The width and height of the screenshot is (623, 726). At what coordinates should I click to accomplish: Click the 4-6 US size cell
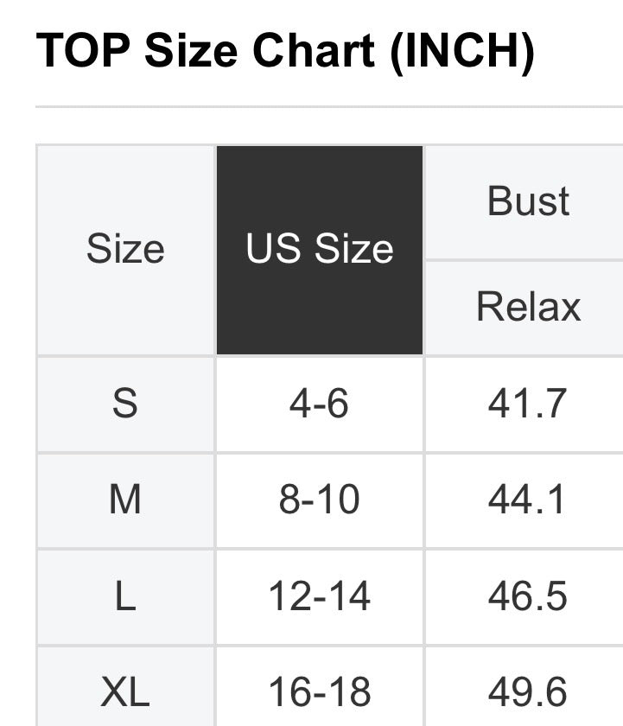(x=320, y=404)
